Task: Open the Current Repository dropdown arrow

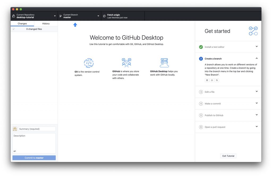Action: click(x=55, y=16)
